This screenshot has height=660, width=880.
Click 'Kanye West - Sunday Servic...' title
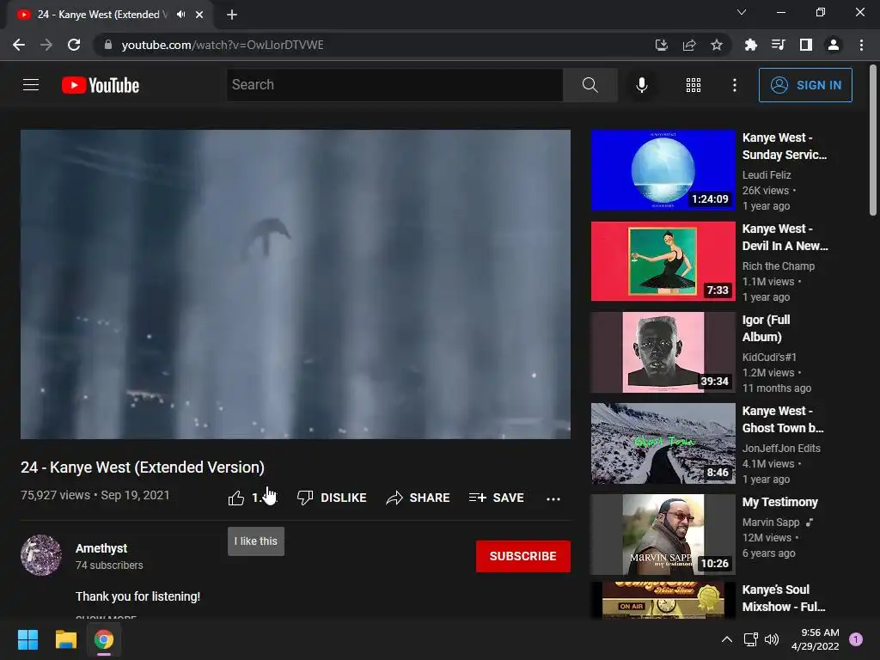pyautogui.click(x=784, y=146)
